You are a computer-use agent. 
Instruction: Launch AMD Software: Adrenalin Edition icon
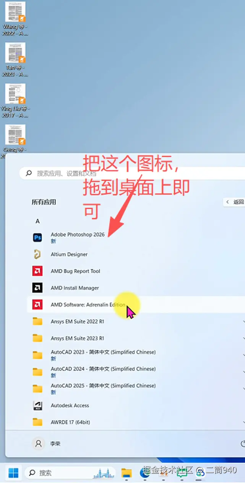pos(37,305)
